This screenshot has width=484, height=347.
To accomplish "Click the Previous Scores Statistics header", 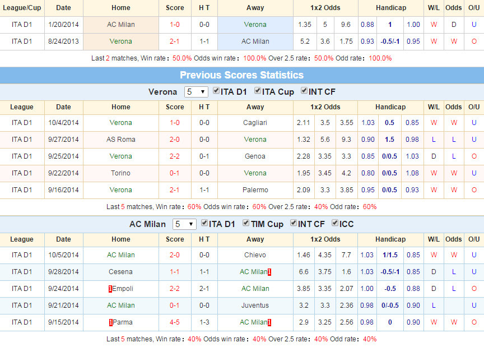I will 241,75.
